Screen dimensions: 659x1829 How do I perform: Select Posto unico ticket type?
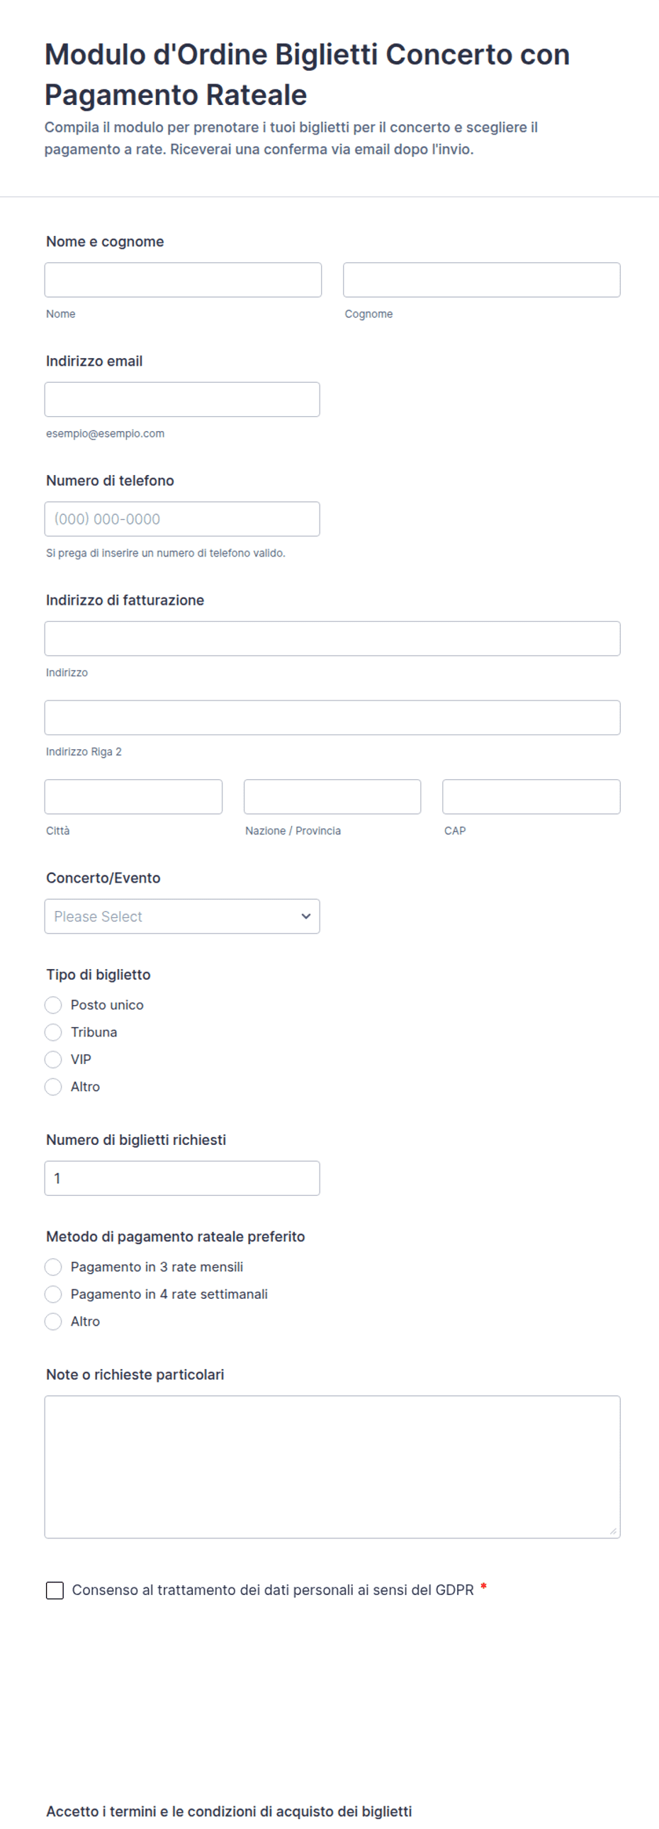pyautogui.click(x=53, y=1005)
